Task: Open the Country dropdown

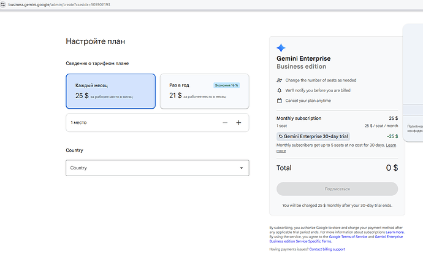Action: click(x=158, y=168)
